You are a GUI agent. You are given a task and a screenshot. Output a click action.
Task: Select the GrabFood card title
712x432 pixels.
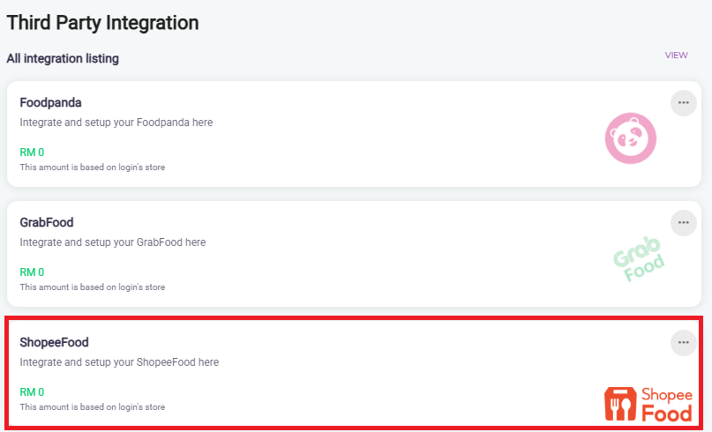[x=47, y=223]
